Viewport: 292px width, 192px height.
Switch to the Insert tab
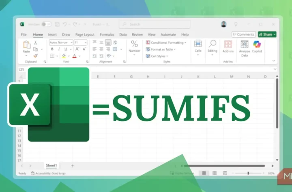[52, 34]
